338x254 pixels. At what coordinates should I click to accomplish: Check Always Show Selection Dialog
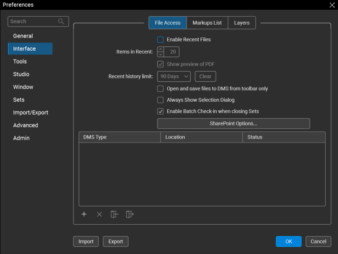[x=161, y=100]
